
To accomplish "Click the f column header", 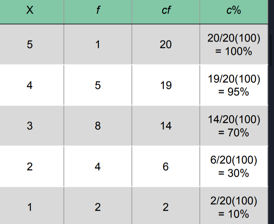I will [98, 11].
